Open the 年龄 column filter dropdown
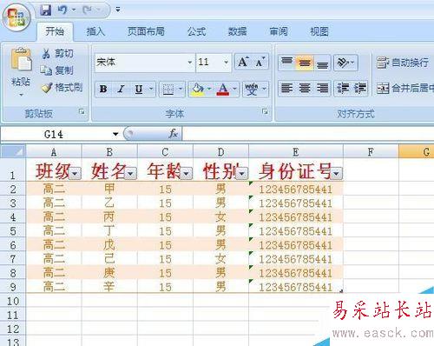Image resolution: width=434 pixels, height=346 pixels. (x=186, y=173)
